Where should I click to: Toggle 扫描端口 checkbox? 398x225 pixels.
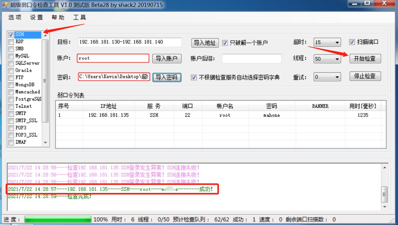pyautogui.click(x=352, y=42)
